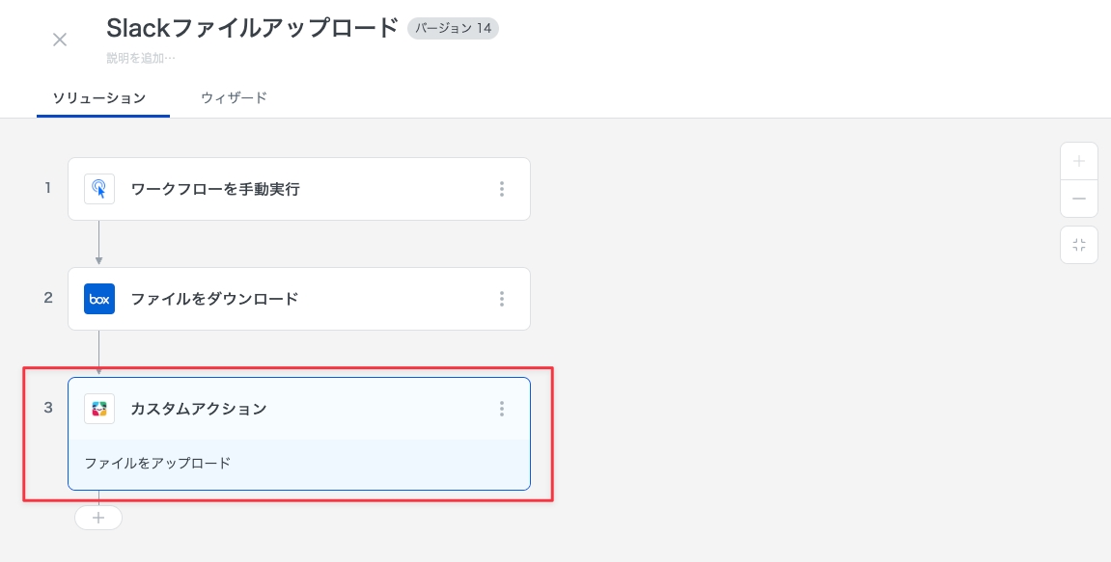Click the ファイルをアップロード action description
Viewport: 1111px width, 562px height.
click(158, 463)
